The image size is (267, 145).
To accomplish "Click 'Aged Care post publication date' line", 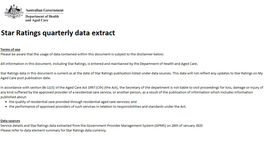I will click(x=25, y=78).
